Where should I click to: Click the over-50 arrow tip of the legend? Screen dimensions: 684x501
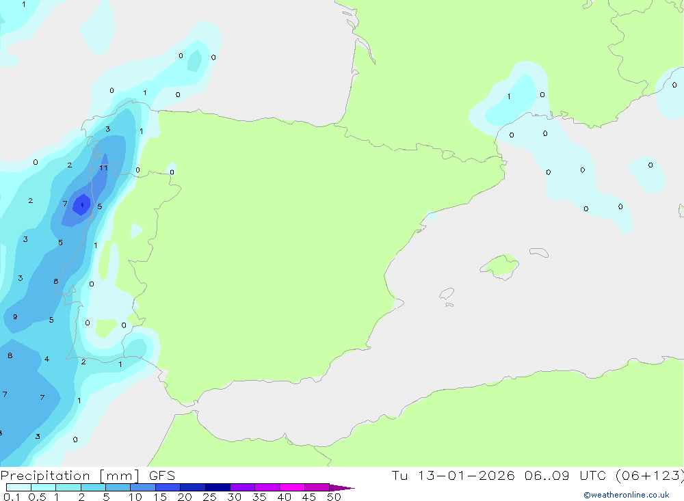(x=342, y=488)
